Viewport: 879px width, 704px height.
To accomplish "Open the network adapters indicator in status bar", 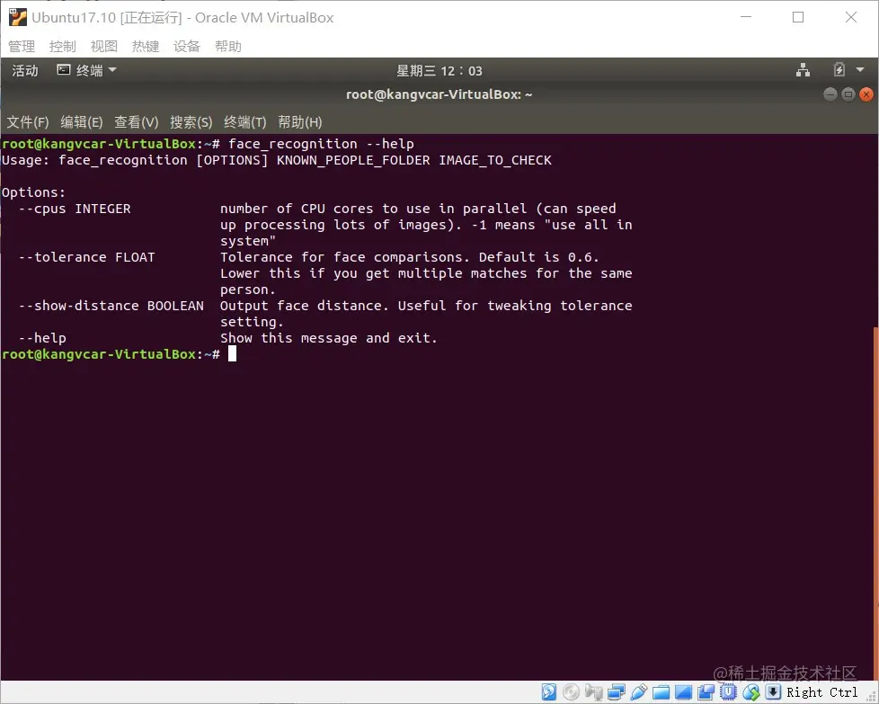I will coord(616,692).
